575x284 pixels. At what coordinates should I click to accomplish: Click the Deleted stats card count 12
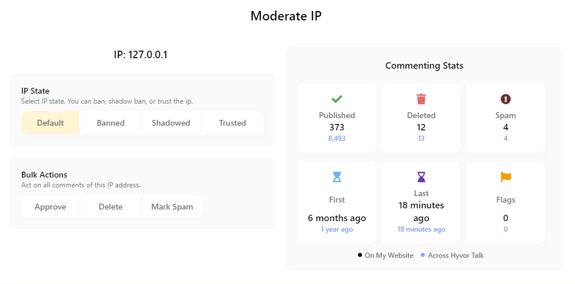(x=421, y=127)
